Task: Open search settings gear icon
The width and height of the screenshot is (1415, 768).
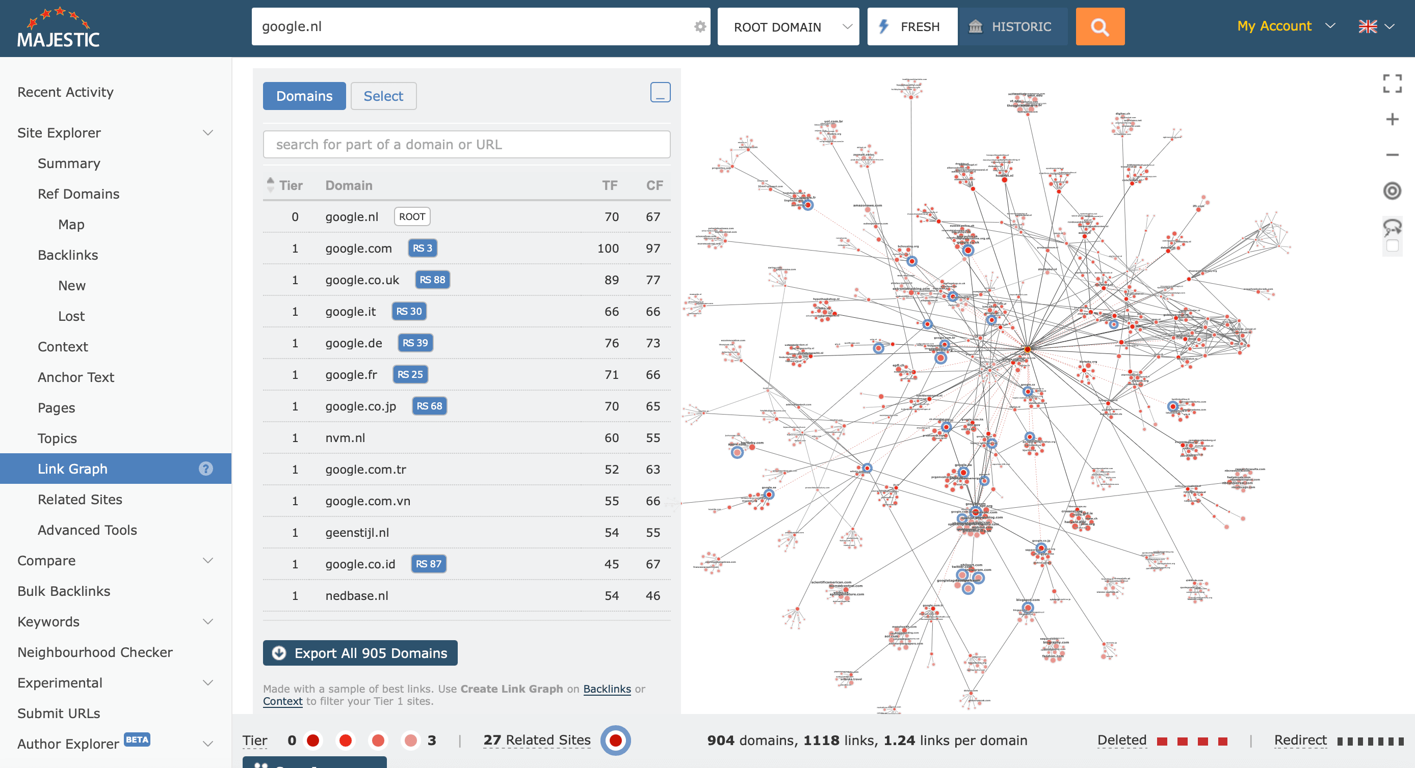Action: coord(699,26)
